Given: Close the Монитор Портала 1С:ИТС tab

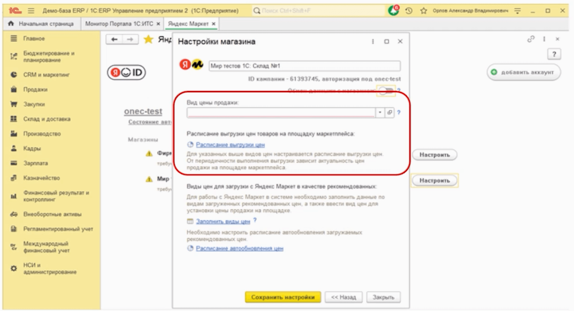Looking at the screenshot, I should (158, 24).
